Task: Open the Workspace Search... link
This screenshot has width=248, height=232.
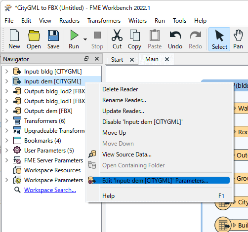Action: pos(50,190)
